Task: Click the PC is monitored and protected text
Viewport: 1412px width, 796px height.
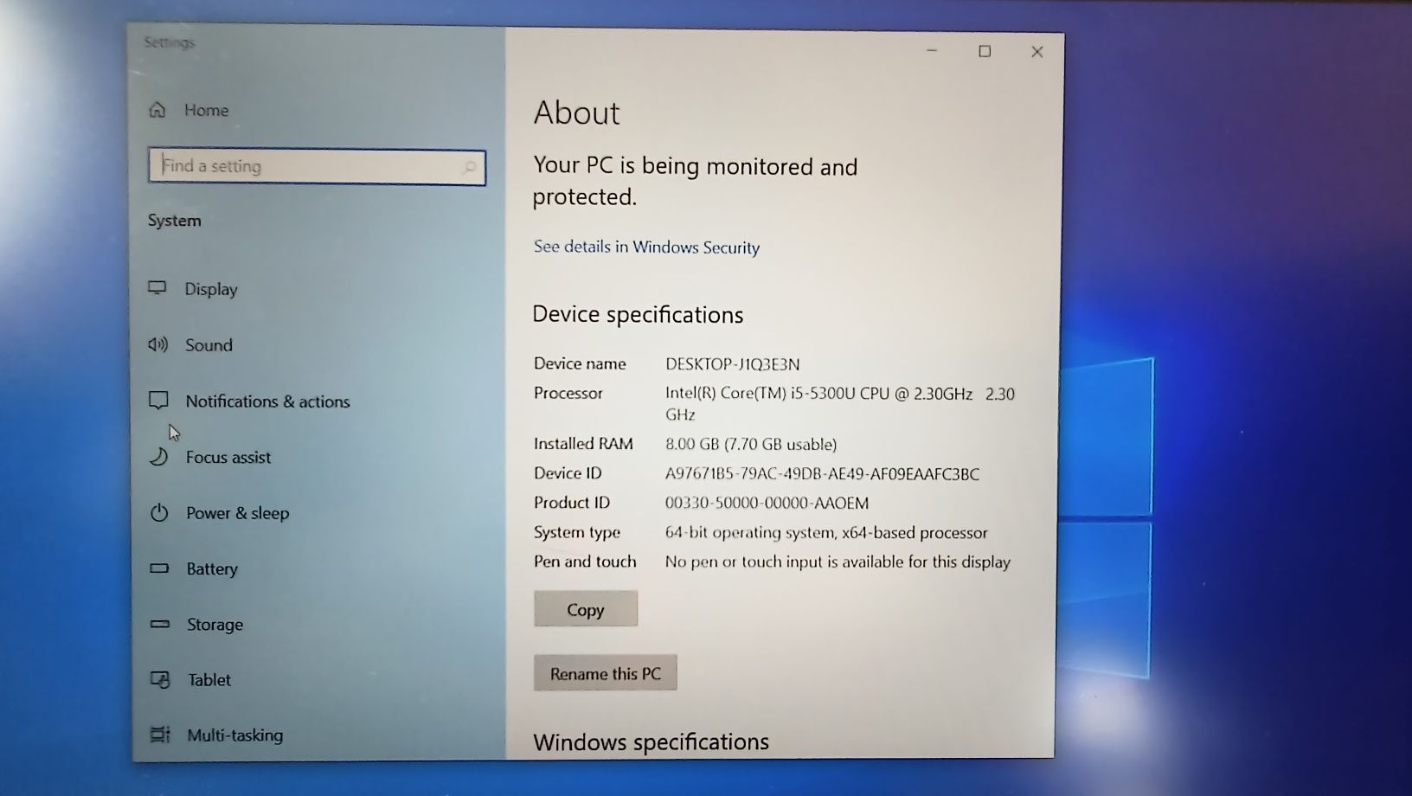Action: [x=695, y=182]
